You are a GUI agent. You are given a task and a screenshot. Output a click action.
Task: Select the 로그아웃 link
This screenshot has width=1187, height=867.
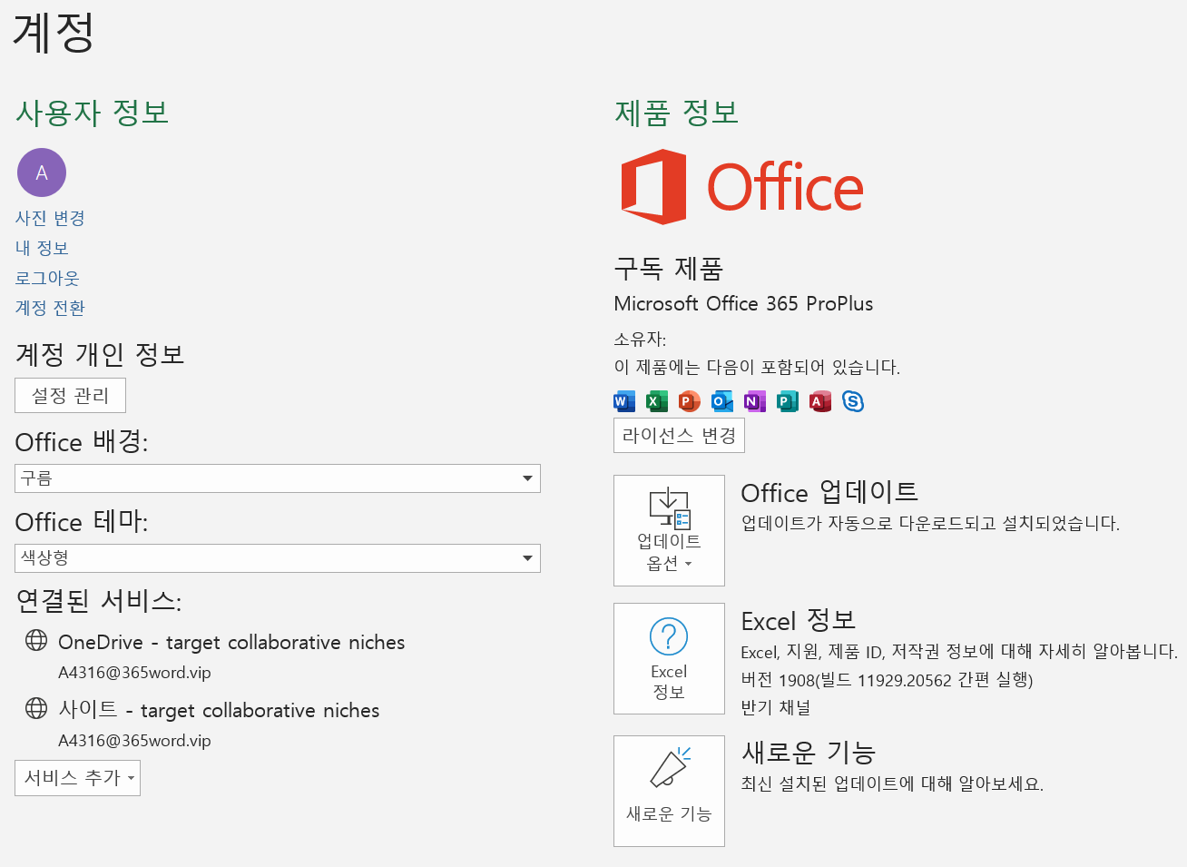46,279
